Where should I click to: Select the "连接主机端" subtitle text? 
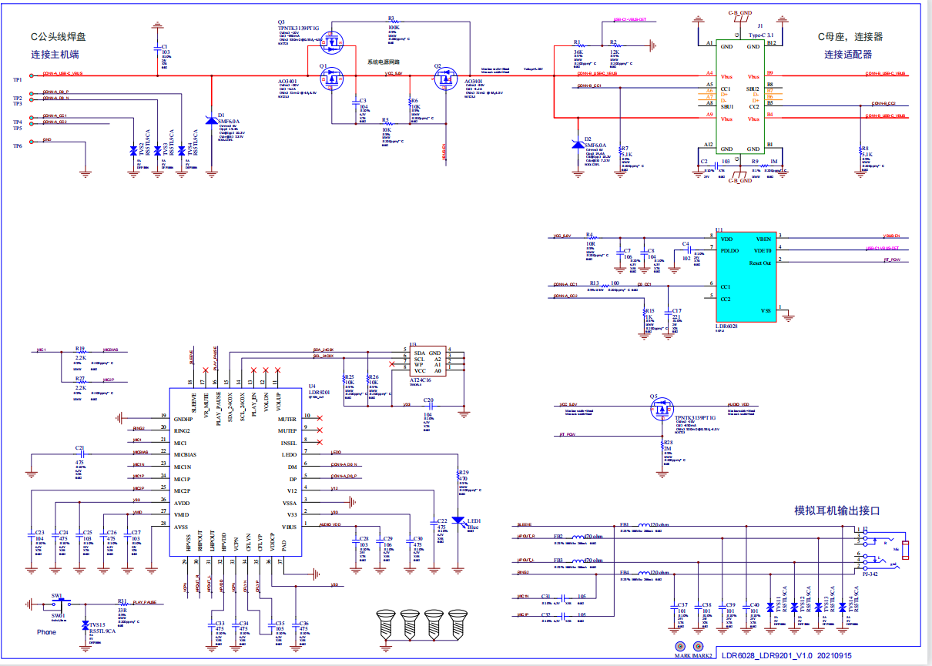[55, 55]
